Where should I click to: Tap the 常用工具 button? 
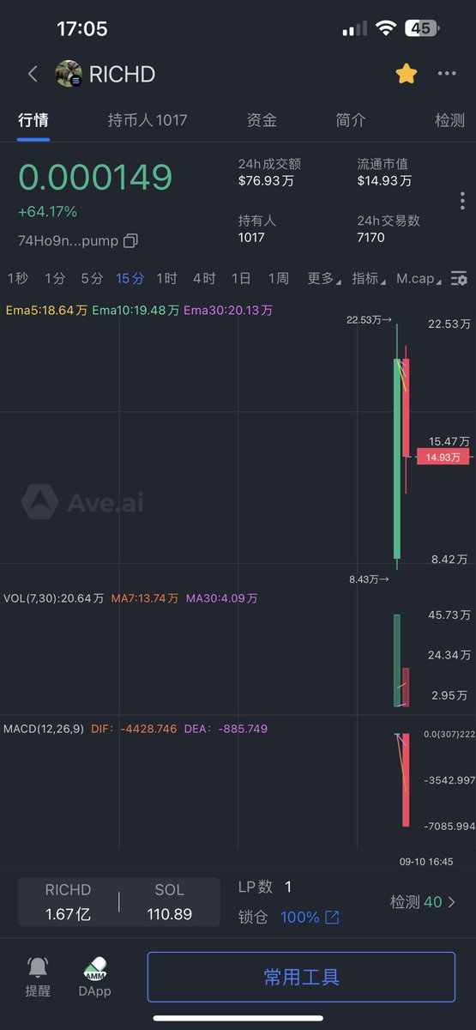[301, 977]
